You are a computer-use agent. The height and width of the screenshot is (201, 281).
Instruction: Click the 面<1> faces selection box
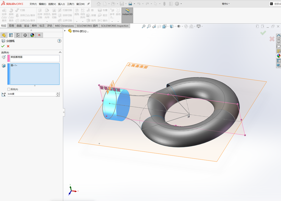(35, 74)
